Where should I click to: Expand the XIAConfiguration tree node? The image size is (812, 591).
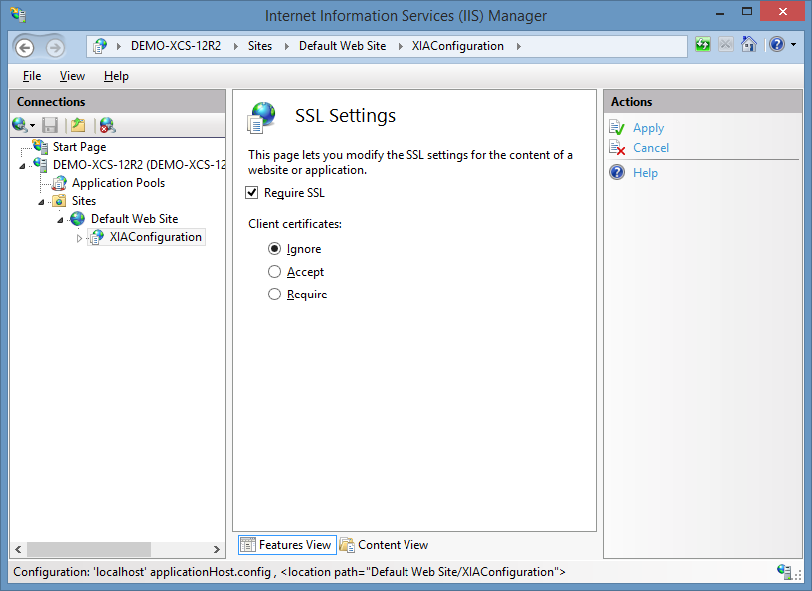pyautogui.click(x=79, y=238)
